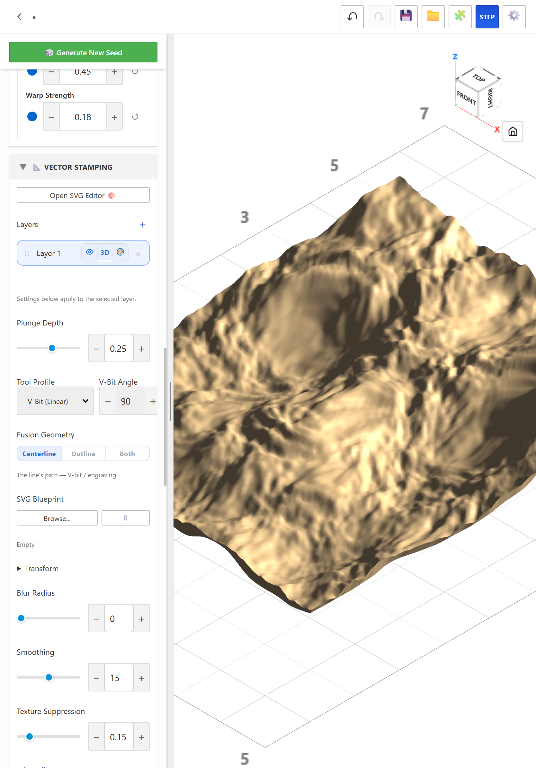Open the green puzzle piece plugins icon
The height and width of the screenshot is (768, 536).
point(460,16)
